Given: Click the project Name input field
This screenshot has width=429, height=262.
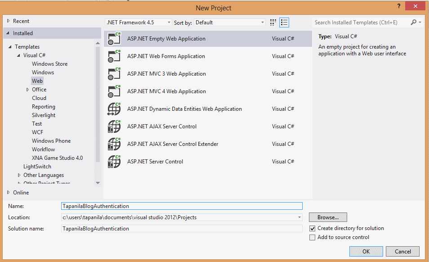Looking at the screenshot, I should click(x=182, y=206).
